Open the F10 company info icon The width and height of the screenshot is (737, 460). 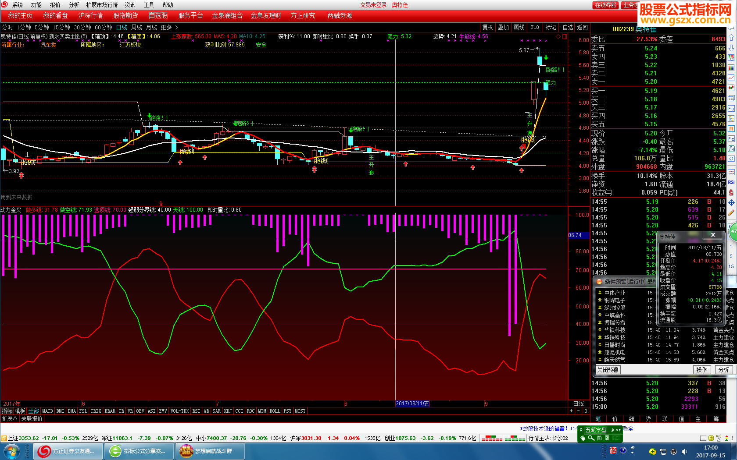pyautogui.click(x=731, y=109)
